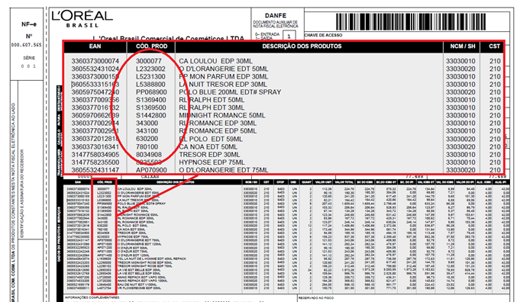The image size is (520, 302).
Task: Select product code 8034908
Action: click(149, 155)
